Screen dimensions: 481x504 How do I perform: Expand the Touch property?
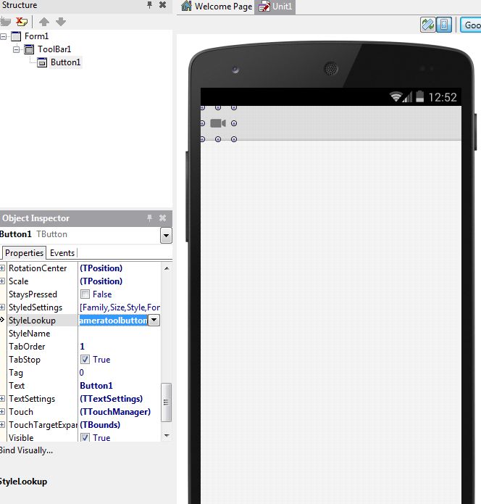click(x=2, y=412)
